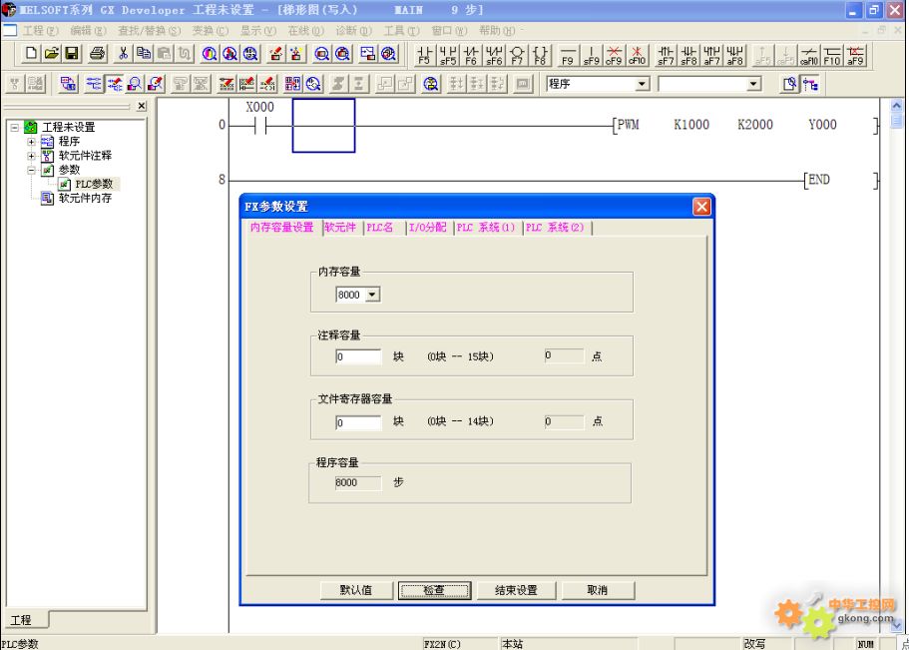Click the 结束设置 button

coord(516,590)
